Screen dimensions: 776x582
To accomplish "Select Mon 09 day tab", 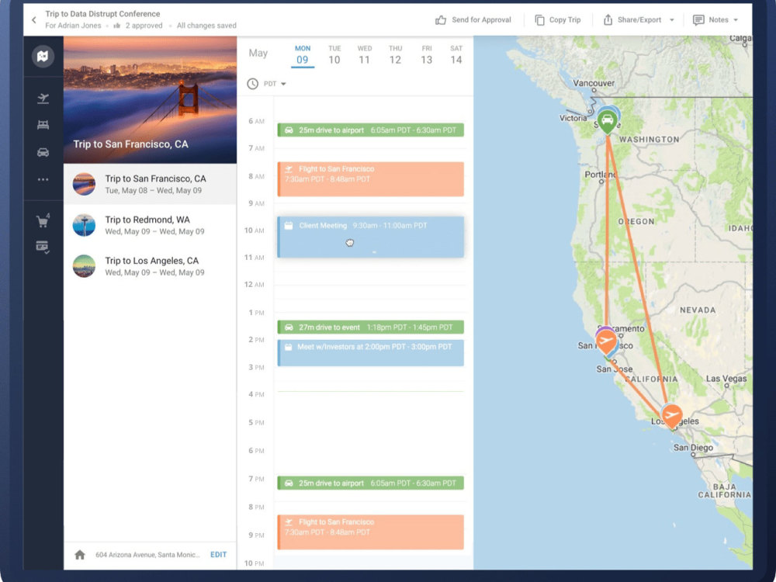I will [x=303, y=55].
